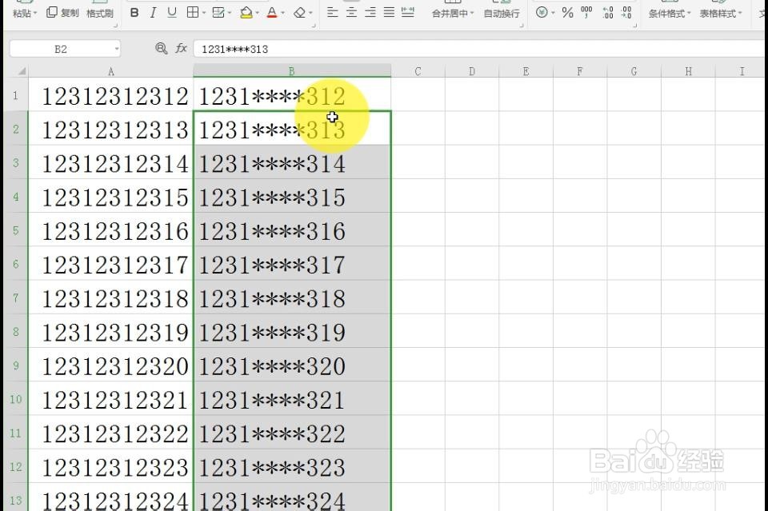Select row 5 header

point(16,230)
